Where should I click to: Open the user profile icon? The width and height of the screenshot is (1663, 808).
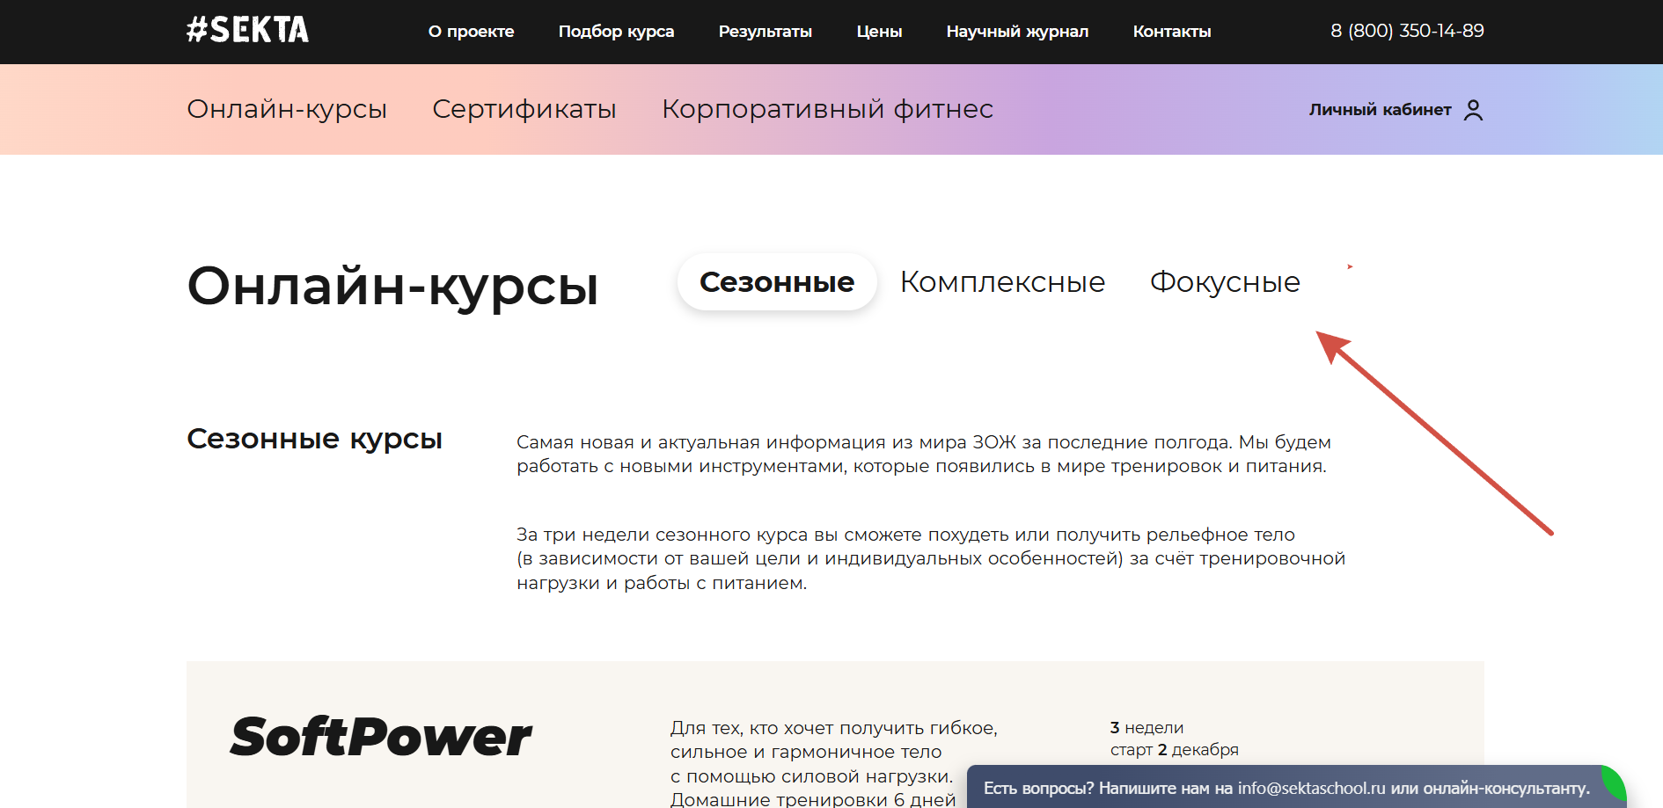tap(1473, 110)
